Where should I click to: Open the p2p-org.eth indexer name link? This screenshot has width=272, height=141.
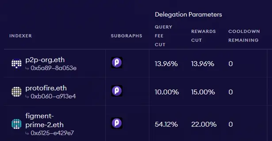point(45,60)
